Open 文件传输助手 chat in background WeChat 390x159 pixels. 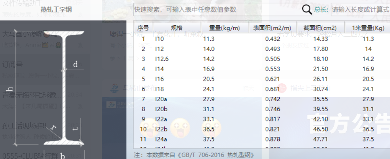[22, 3]
